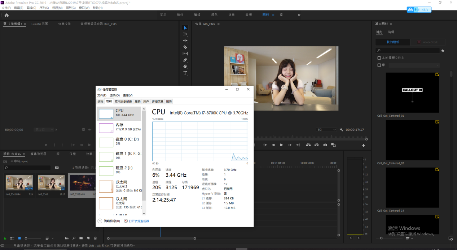Open the sort dropdown in Essential Graphics panel

(x=409, y=238)
